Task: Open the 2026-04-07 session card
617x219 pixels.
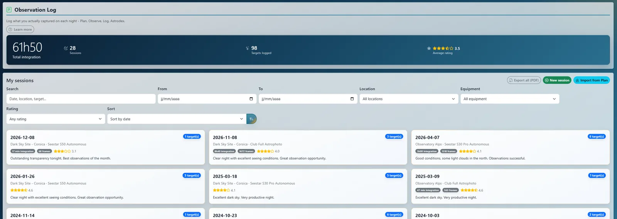Action: click(x=511, y=148)
